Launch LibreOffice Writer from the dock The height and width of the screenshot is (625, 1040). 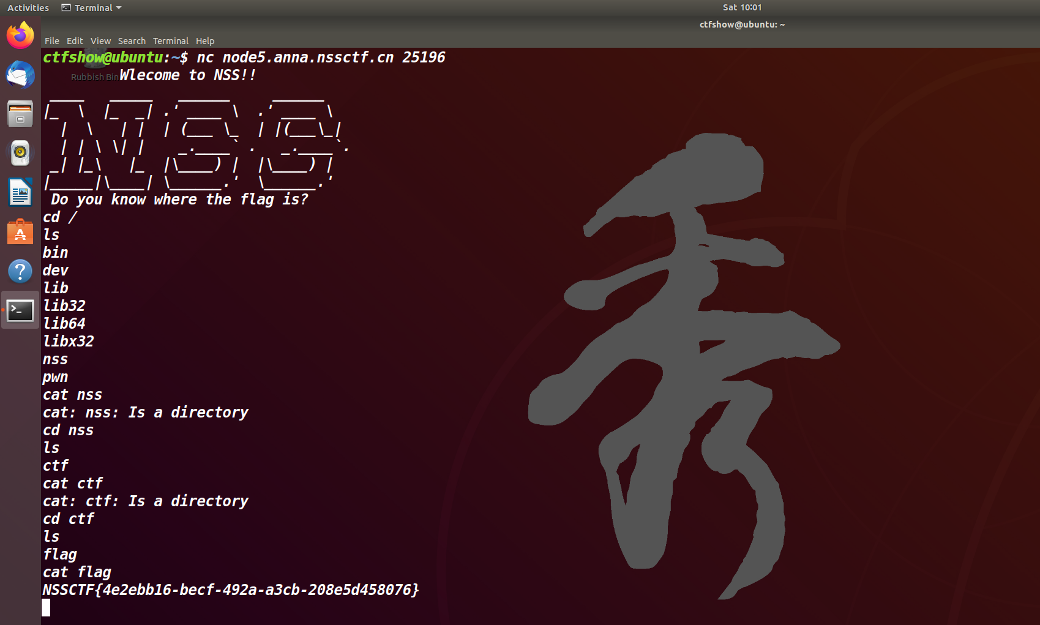click(20, 192)
